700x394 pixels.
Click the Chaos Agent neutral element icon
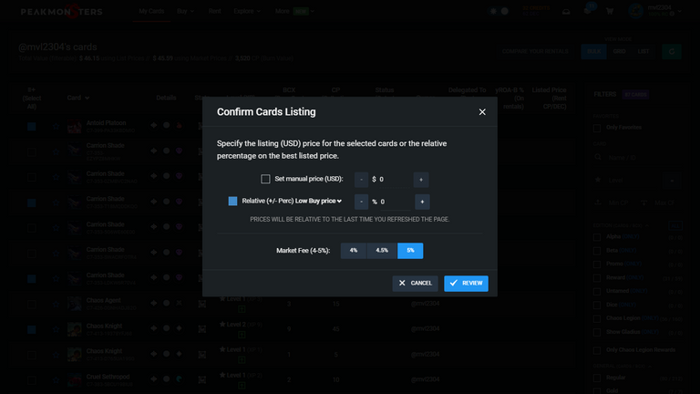tap(179, 303)
